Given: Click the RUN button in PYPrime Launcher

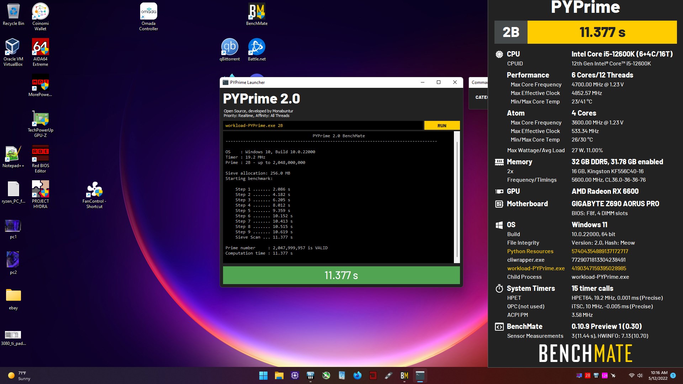Looking at the screenshot, I should (442, 126).
